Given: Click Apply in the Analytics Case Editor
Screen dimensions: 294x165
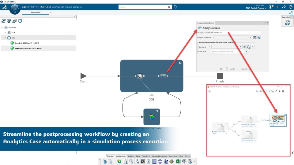Looking at the screenshot, I should pos(233,69).
